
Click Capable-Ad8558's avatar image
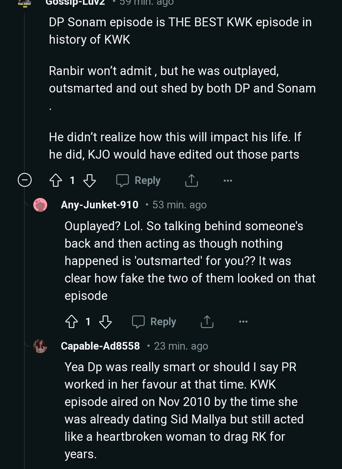click(x=41, y=346)
